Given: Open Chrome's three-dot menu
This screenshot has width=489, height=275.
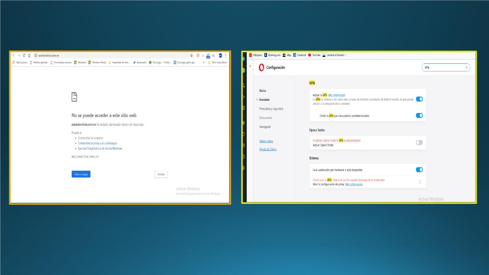Looking at the screenshot, I should point(226,55).
